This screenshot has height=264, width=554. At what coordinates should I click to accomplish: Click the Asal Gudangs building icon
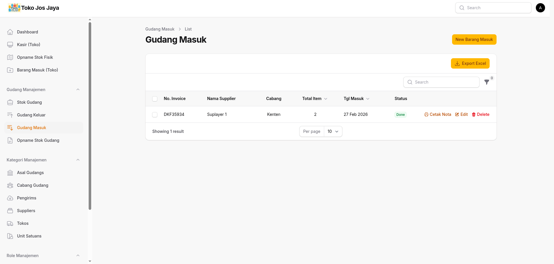(x=10, y=173)
